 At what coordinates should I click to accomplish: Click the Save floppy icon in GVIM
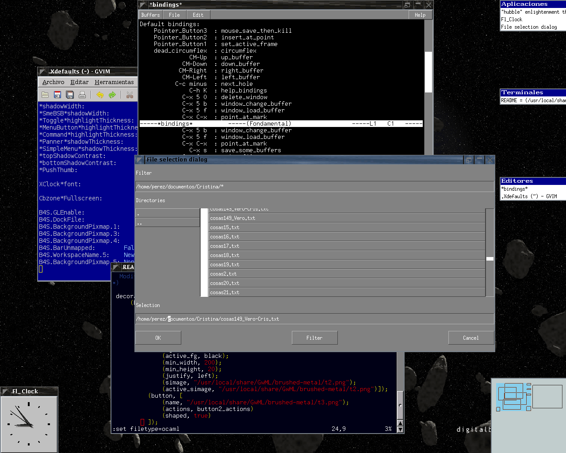(x=57, y=95)
